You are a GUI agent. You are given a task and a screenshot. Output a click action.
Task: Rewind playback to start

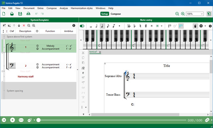click(x=4, y=120)
